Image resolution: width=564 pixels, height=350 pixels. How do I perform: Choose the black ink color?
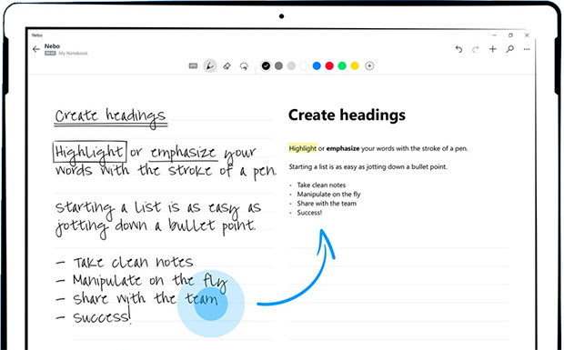tap(266, 65)
